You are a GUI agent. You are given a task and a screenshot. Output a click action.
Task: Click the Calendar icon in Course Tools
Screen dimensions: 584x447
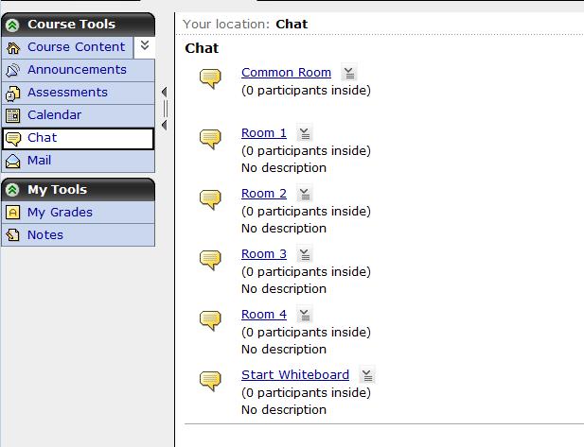click(13, 115)
